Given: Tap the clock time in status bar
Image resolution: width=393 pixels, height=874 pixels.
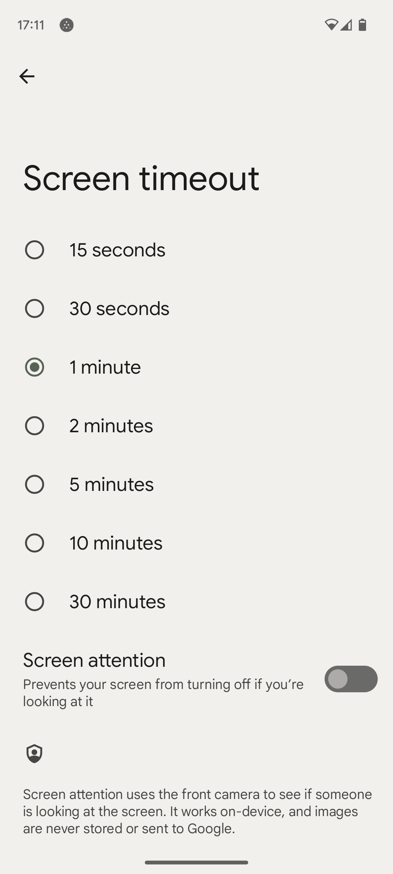Looking at the screenshot, I should [31, 25].
